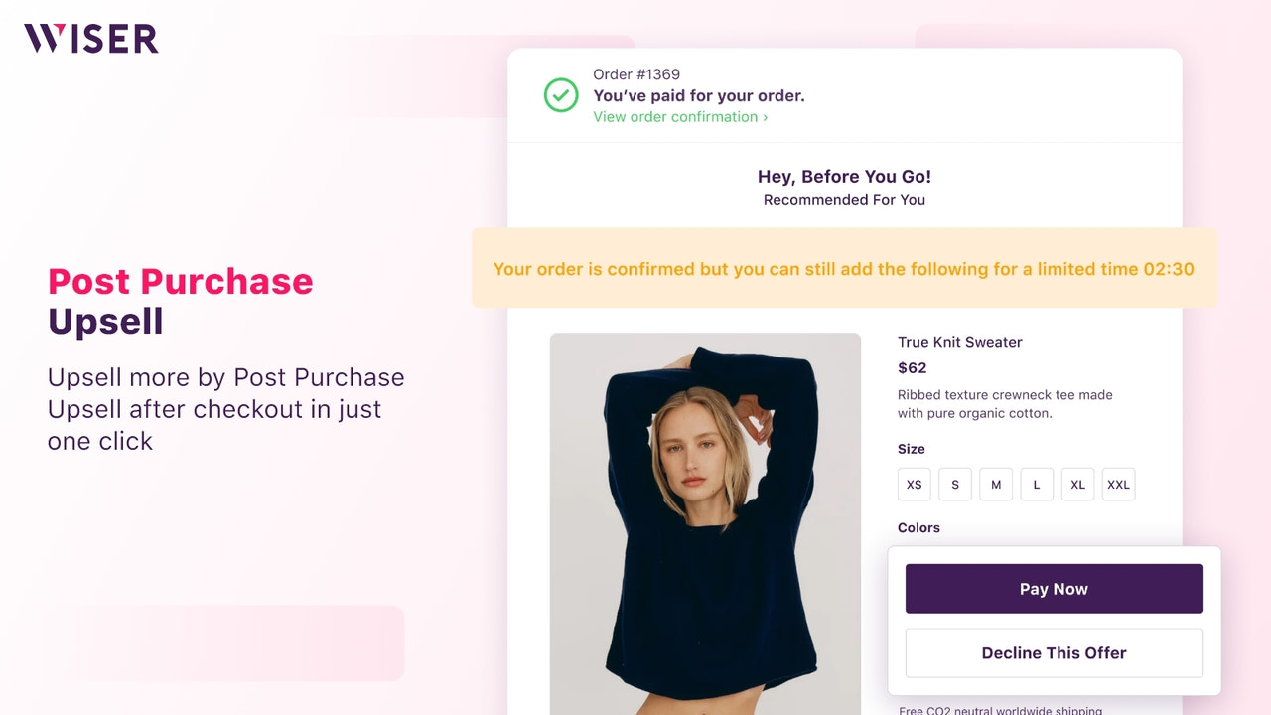Click the green checkmark confirmation icon
This screenshot has width=1271, height=715.
[561, 95]
